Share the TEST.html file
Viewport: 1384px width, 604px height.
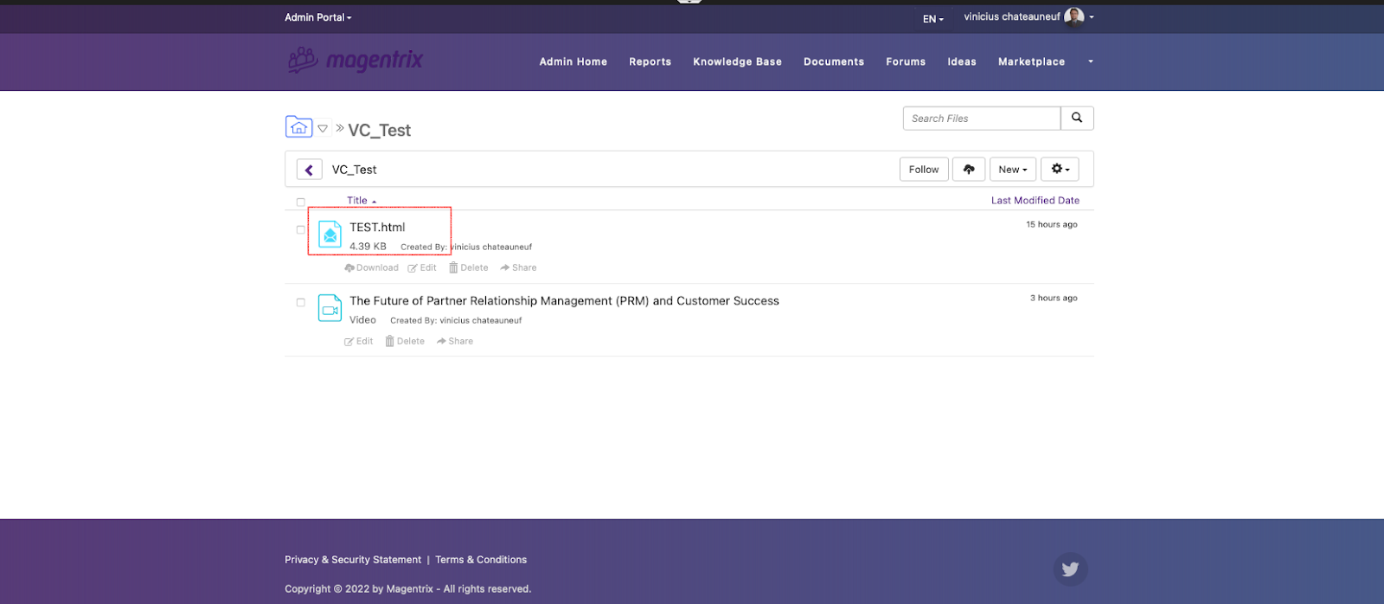[518, 267]
